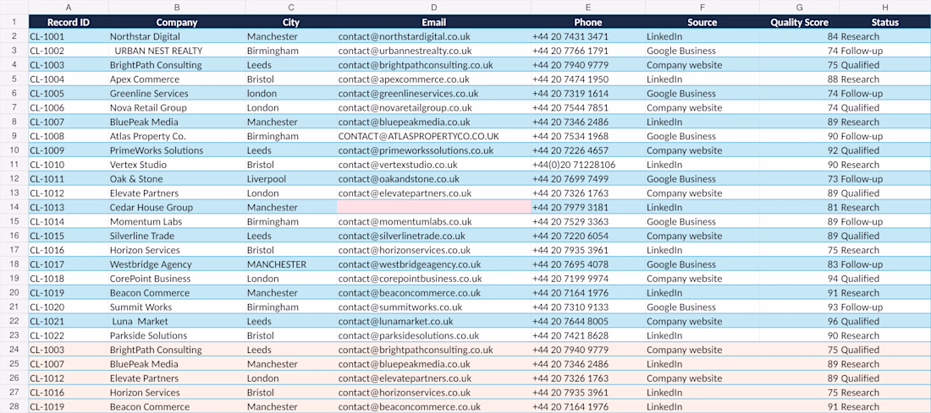Select row number 9 header
This screenshot has height=413, width=931.
coord(14,136)
